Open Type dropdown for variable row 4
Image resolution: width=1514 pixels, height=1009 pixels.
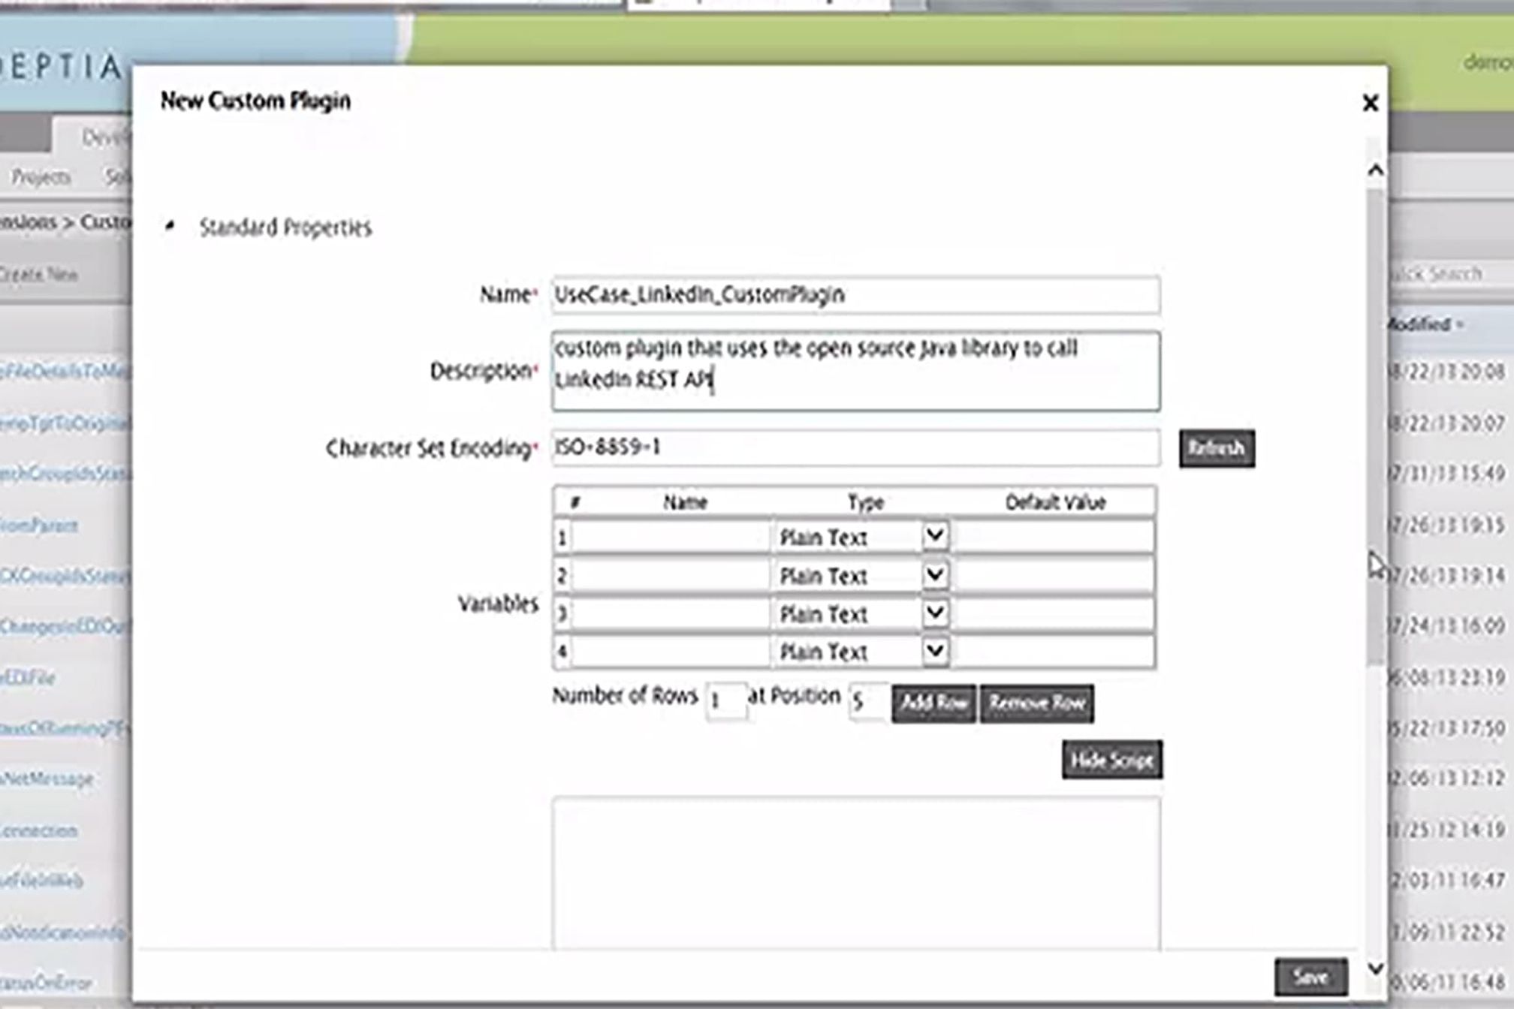point(934,651)
